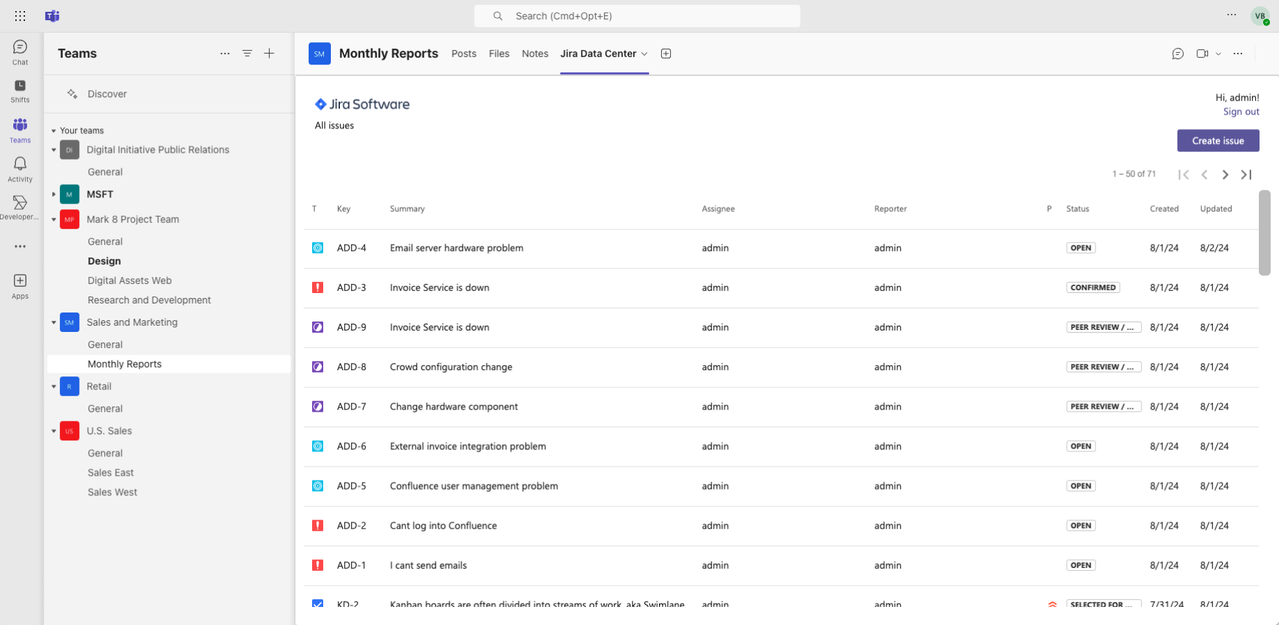Screen dimensions: 1279x625
Task: Click the filter teams icon
Action: pos(247,53)
